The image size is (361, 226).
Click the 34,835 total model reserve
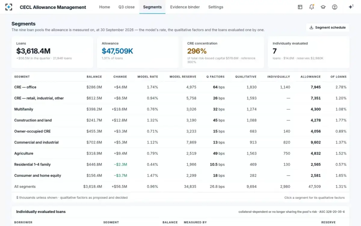point(190,187)
